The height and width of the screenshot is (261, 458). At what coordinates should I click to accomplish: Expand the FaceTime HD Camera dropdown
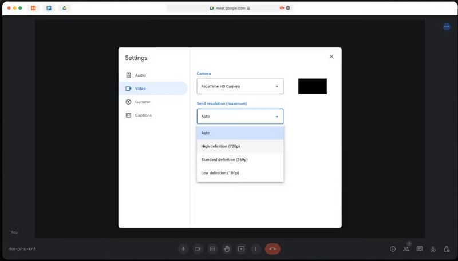click(x=240, y=86)
